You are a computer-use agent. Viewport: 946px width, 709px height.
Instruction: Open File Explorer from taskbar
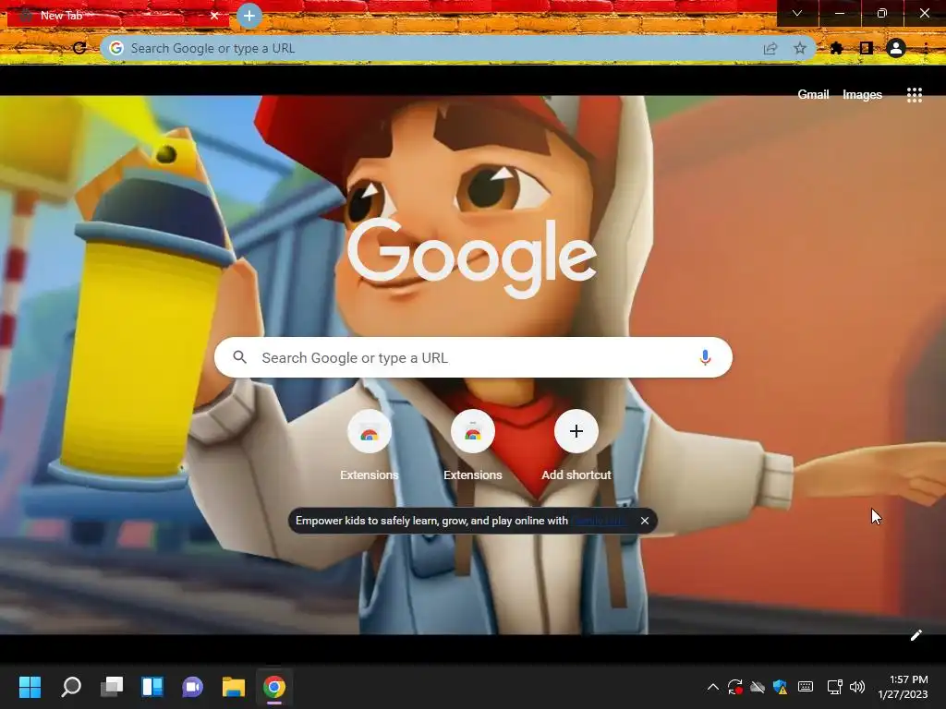(234, 687)
